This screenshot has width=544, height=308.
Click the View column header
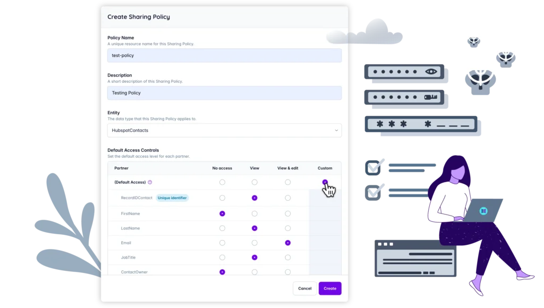click(x=254, y=168)
